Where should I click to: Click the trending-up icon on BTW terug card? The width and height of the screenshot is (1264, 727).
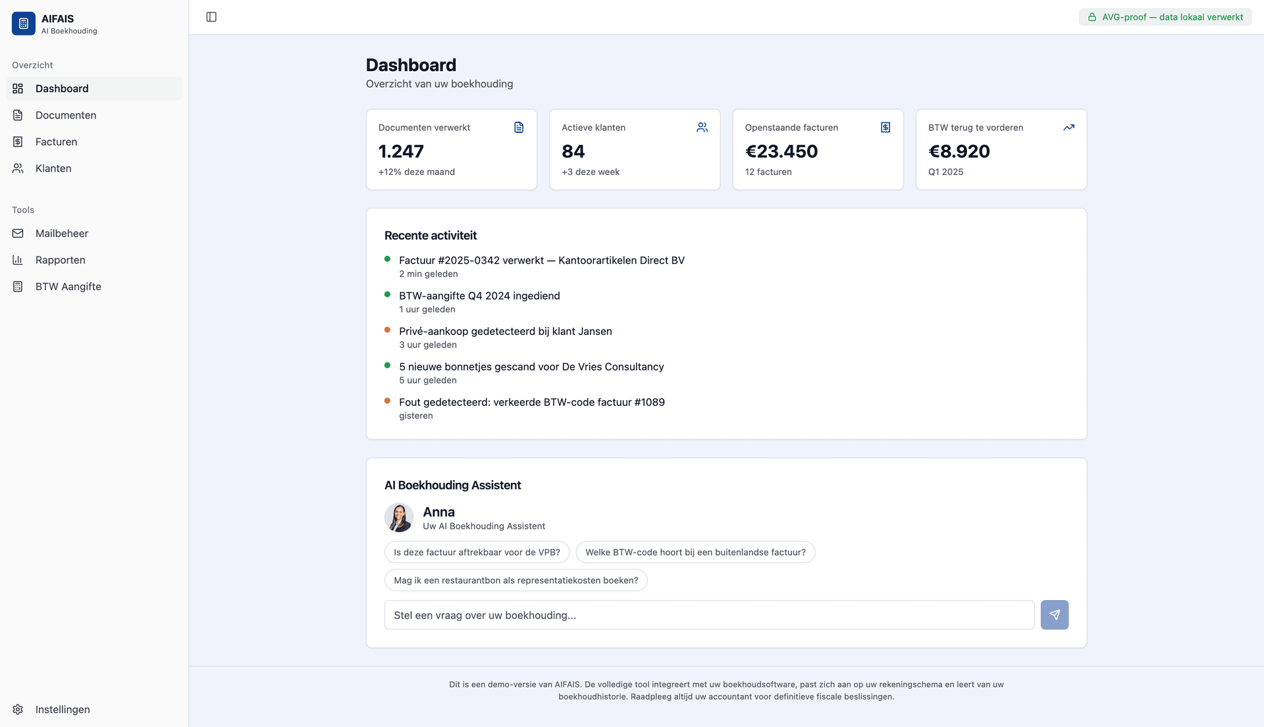[1068, 127]
